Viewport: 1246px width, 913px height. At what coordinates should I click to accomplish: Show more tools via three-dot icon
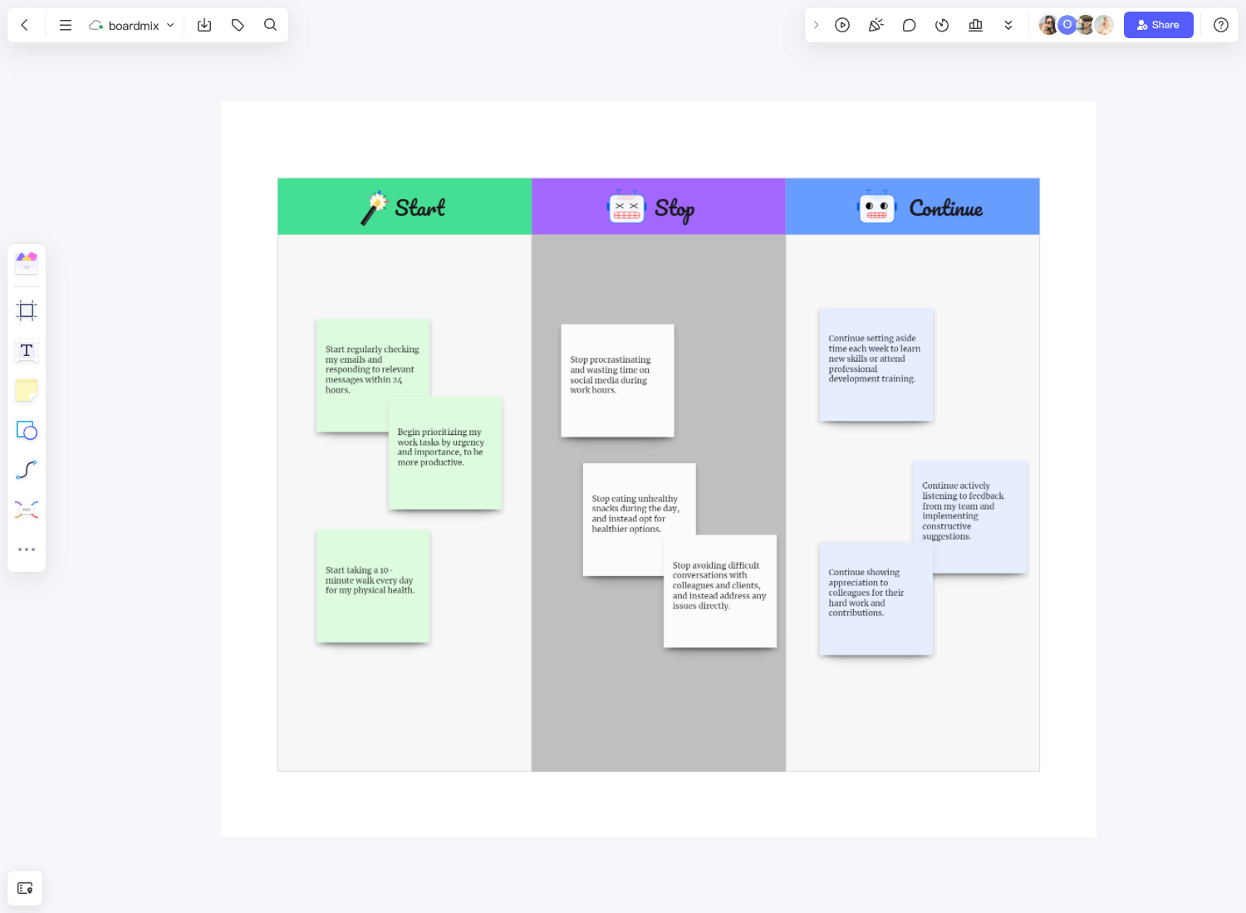27,549
